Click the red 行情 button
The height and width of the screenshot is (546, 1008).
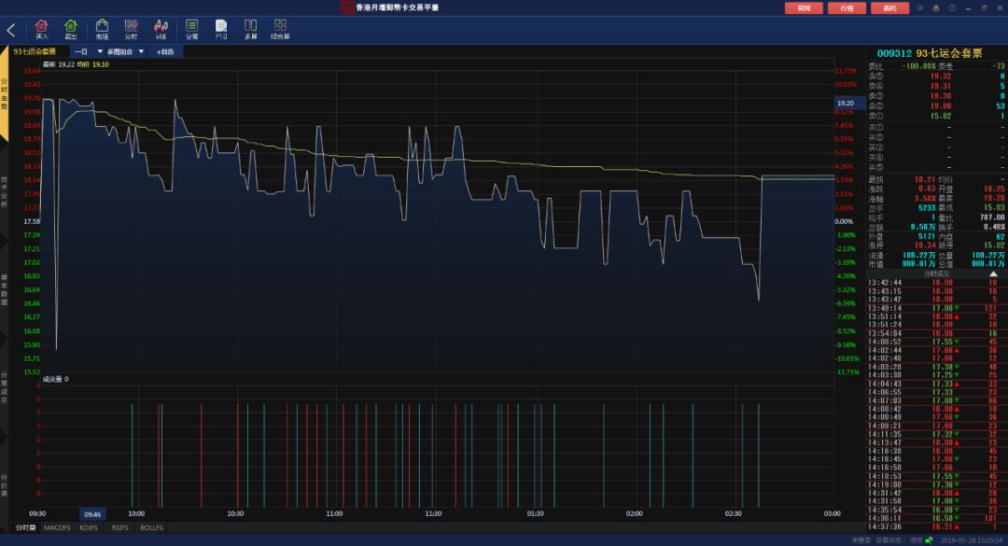(x=847, y=7)
